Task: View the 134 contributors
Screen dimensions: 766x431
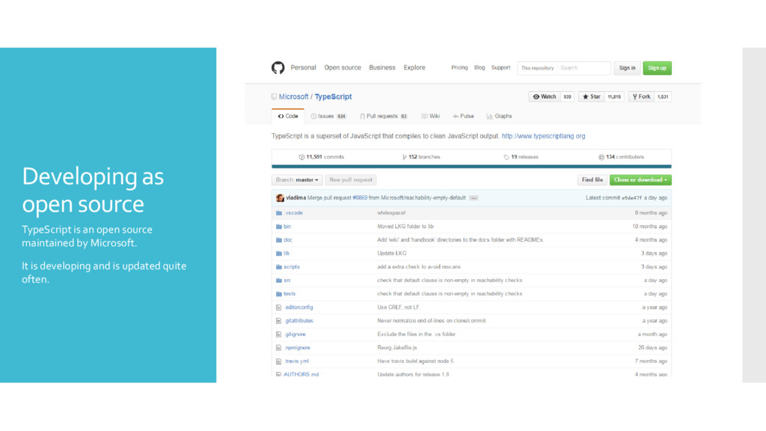Action: click(x=621, y=157)
